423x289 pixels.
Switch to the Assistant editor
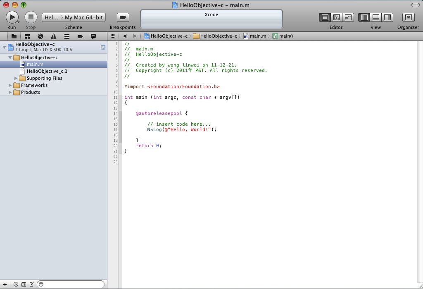336,17
